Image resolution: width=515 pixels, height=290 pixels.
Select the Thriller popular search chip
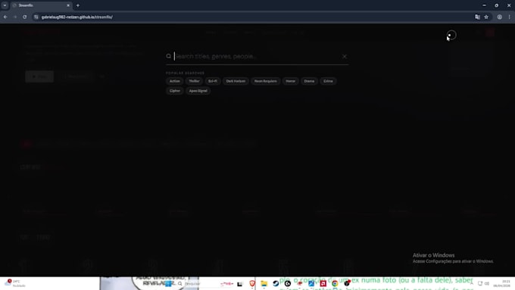[x=194, y=81]
